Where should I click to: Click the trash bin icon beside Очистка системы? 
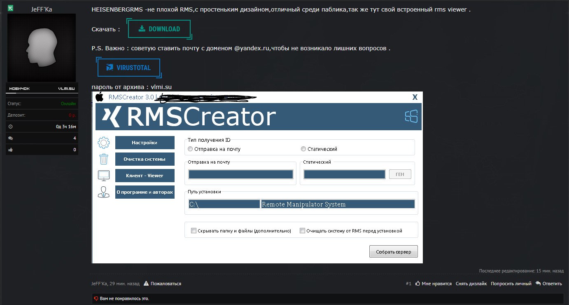coord(104,159)
